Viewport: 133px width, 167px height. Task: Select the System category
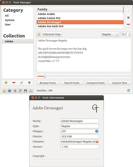tap(10, 20)
